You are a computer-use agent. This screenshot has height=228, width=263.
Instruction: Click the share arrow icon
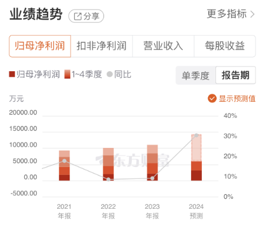click(77, 16)
